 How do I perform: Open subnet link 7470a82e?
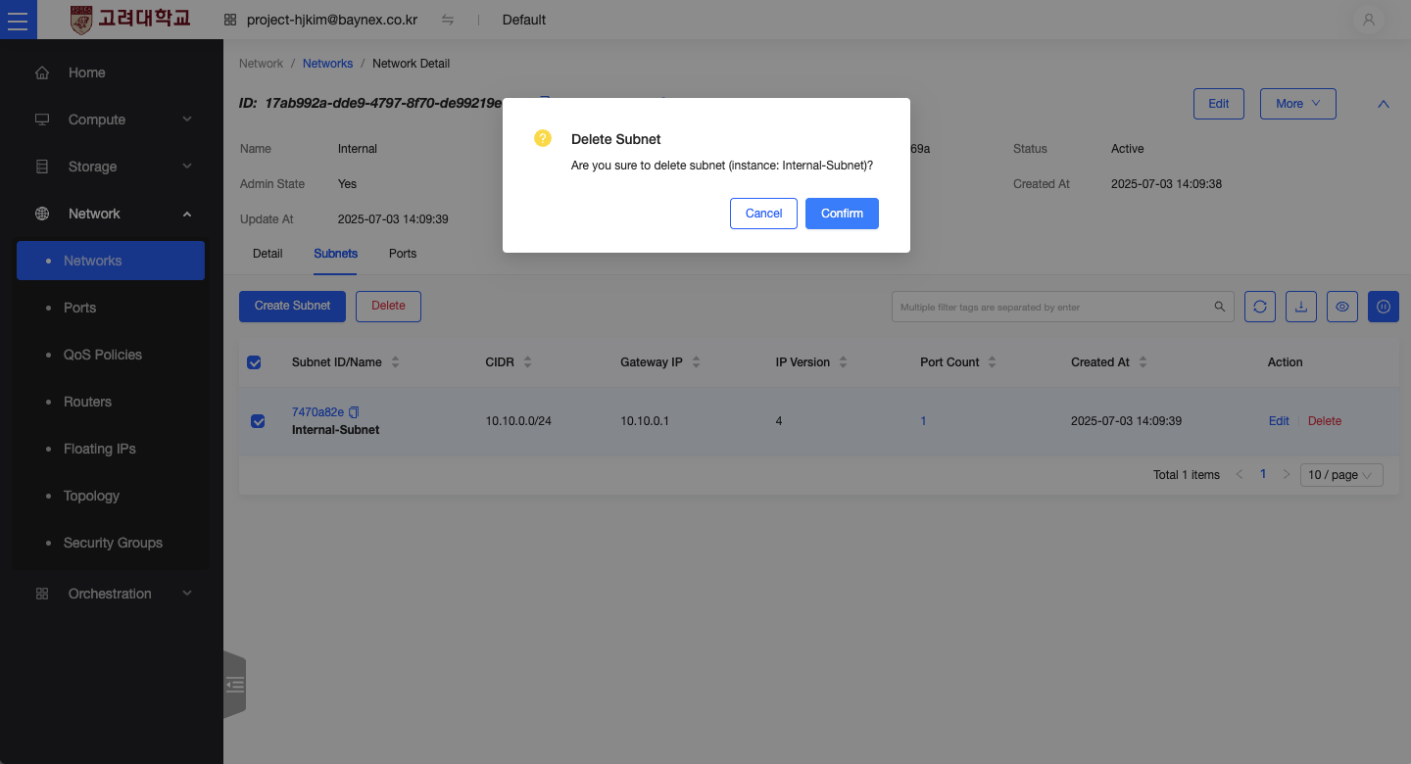click(317, 412)
